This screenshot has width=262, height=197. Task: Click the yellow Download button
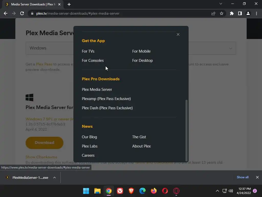[45, 143]
